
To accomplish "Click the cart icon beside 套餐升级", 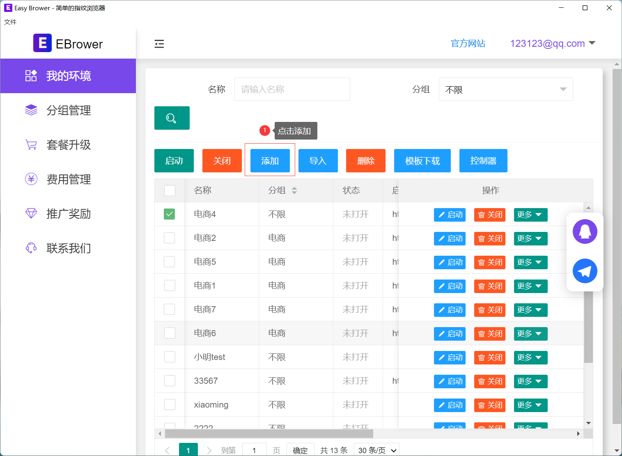I will pos(31,144).
